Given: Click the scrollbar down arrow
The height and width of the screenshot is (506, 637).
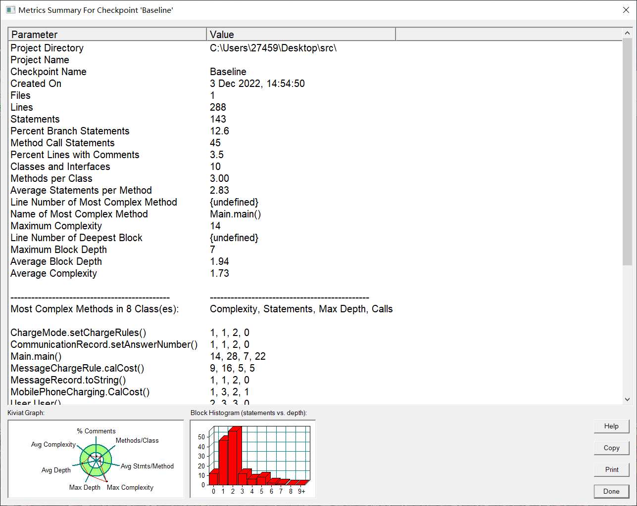Looking at the screenshot, I should [627, 399].
